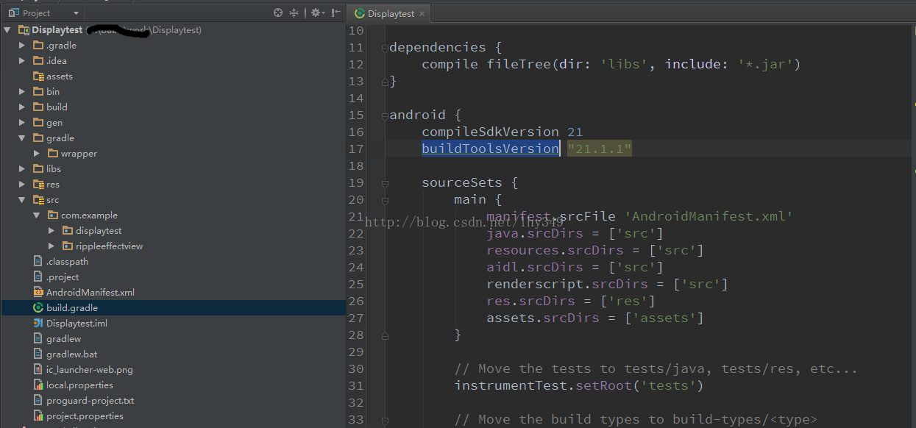Click the Displaytest module icon at the tree root
916x428 pixels.
(x=24, y=30)
